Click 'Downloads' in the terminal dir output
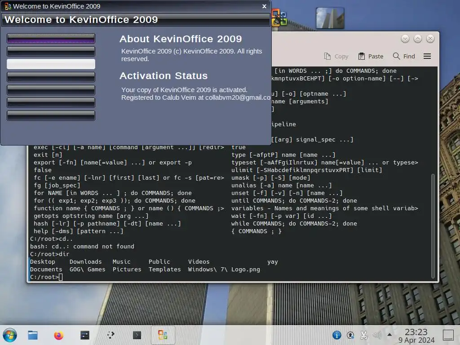460x345 pixels. point(86,262)
